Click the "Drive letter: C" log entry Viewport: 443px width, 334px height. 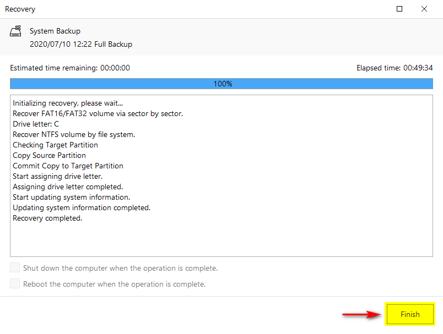point(36,124)
